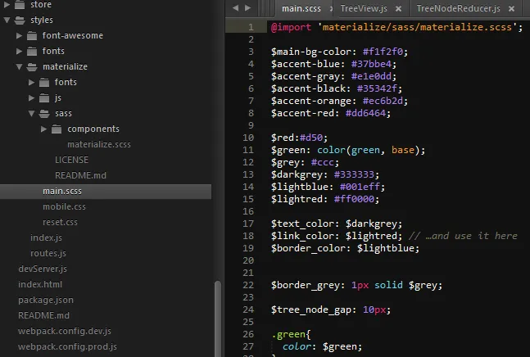
Task: Collapse the materialize folder
Action: [x=20, y=67]
